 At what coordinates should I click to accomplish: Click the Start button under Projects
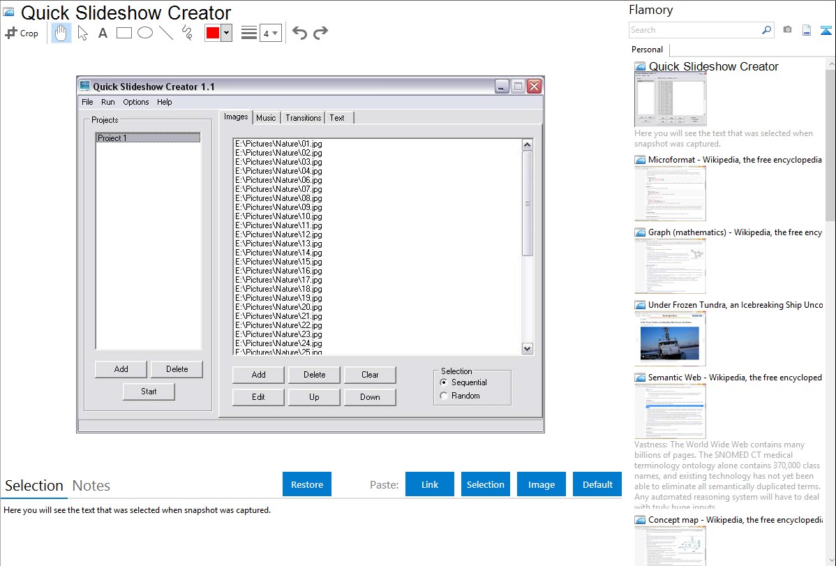pyautogui.click(x=149, y=392)
